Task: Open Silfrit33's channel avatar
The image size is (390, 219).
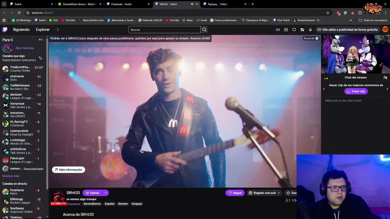Action: pos(59,196)
